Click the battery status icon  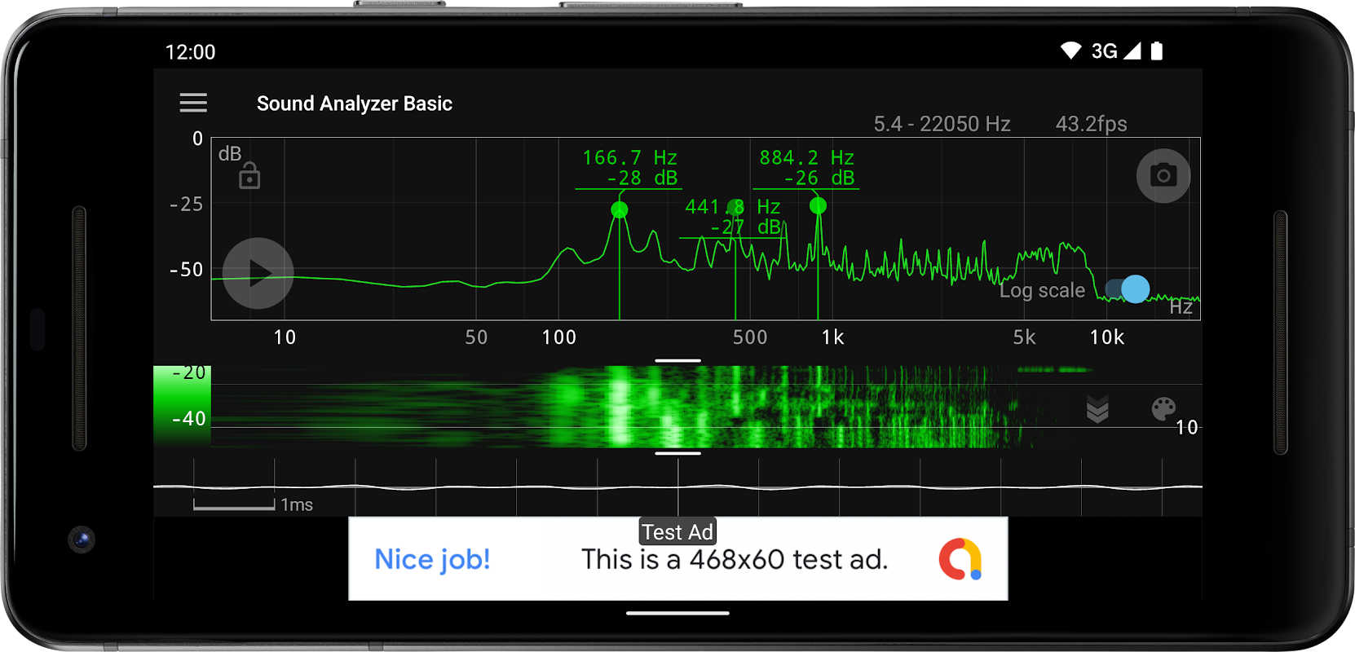[x=1156, y=51]
